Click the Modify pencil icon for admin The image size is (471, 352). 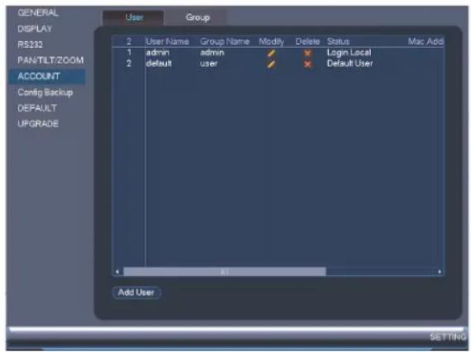coord(271,53)
